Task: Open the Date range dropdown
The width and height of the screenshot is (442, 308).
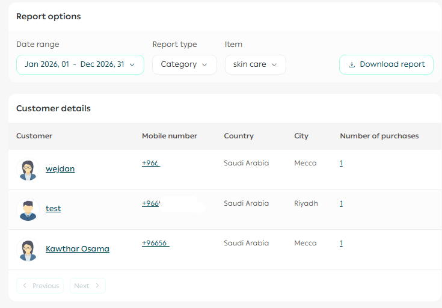Action: tap(80, 65)
